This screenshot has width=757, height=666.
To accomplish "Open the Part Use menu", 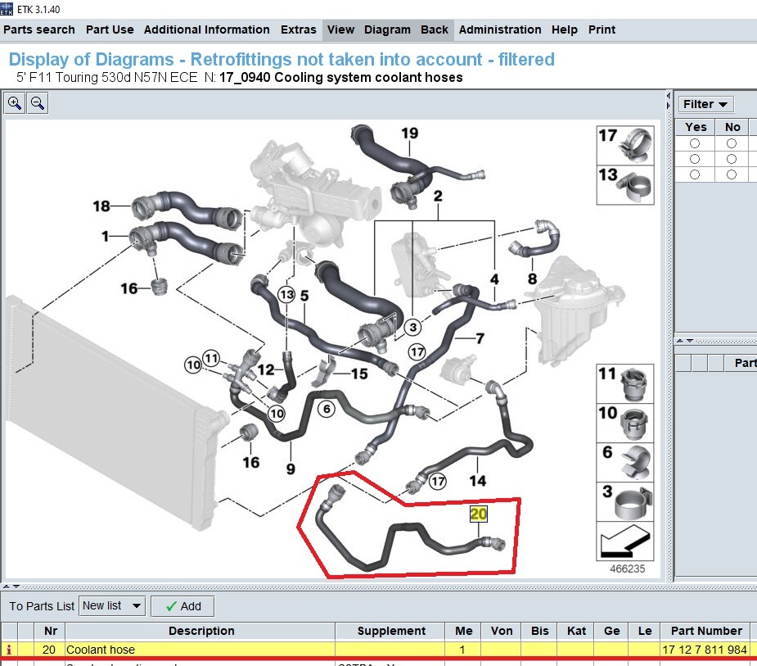I will coord(110,29).
